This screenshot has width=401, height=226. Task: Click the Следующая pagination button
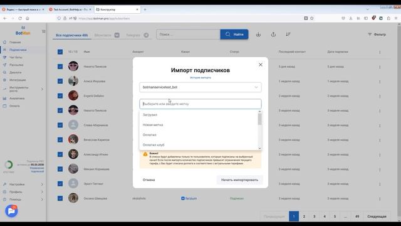coord(377,217)
